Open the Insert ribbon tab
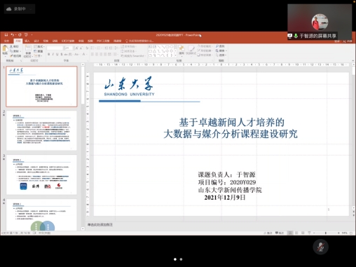 coord(27,41)
